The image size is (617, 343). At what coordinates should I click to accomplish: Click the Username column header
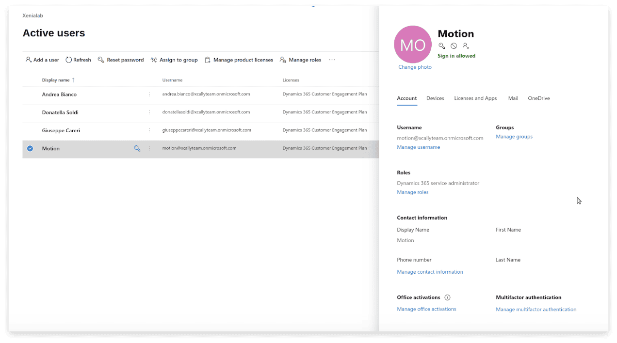click(x=173, y=80)
